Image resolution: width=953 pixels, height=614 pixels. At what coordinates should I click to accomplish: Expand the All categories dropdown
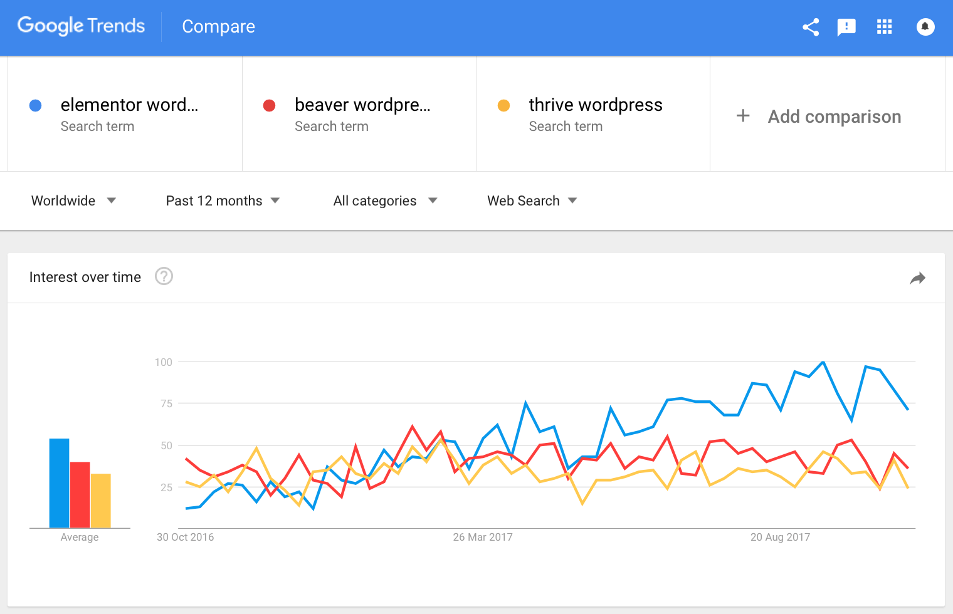click(385, 200)
